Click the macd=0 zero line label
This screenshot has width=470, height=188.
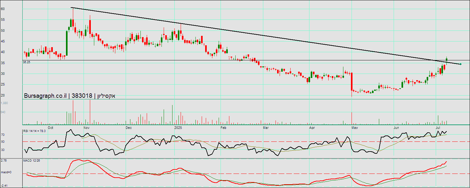[x=6, y=172]
